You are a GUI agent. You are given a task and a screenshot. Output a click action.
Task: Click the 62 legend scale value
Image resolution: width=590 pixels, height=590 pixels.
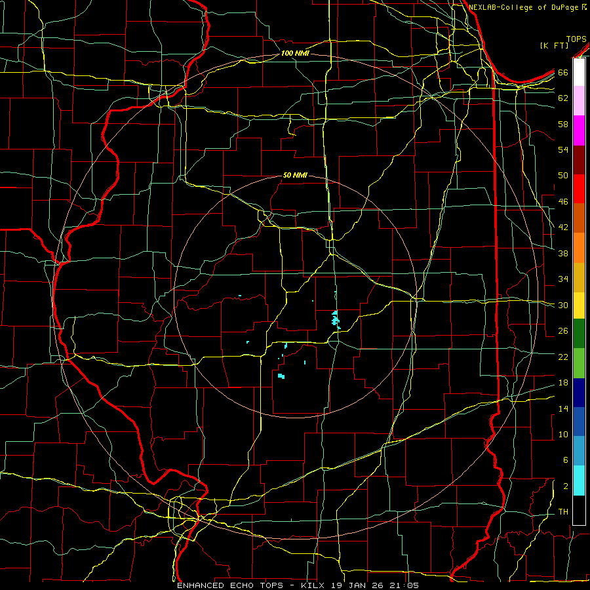(563, 98)
